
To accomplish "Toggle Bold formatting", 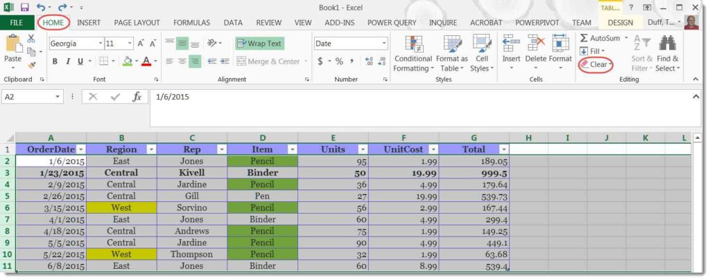I will click(x=55, y=62).
